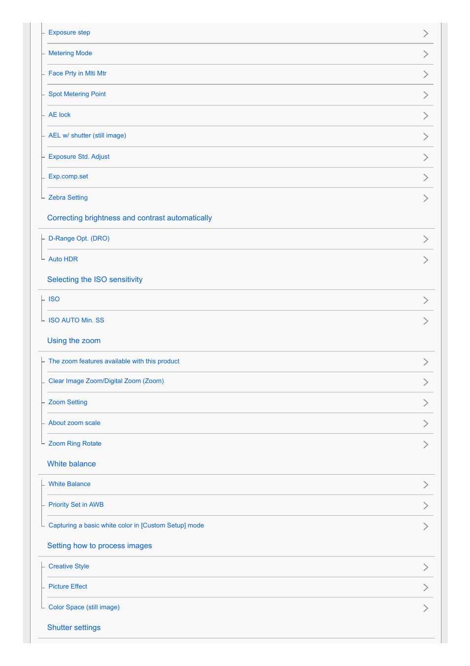The height and width of the screenshot is (666, 470).
Task: Go to Correcting brightness and contrast automatically section
Action: tap(130, 218)
